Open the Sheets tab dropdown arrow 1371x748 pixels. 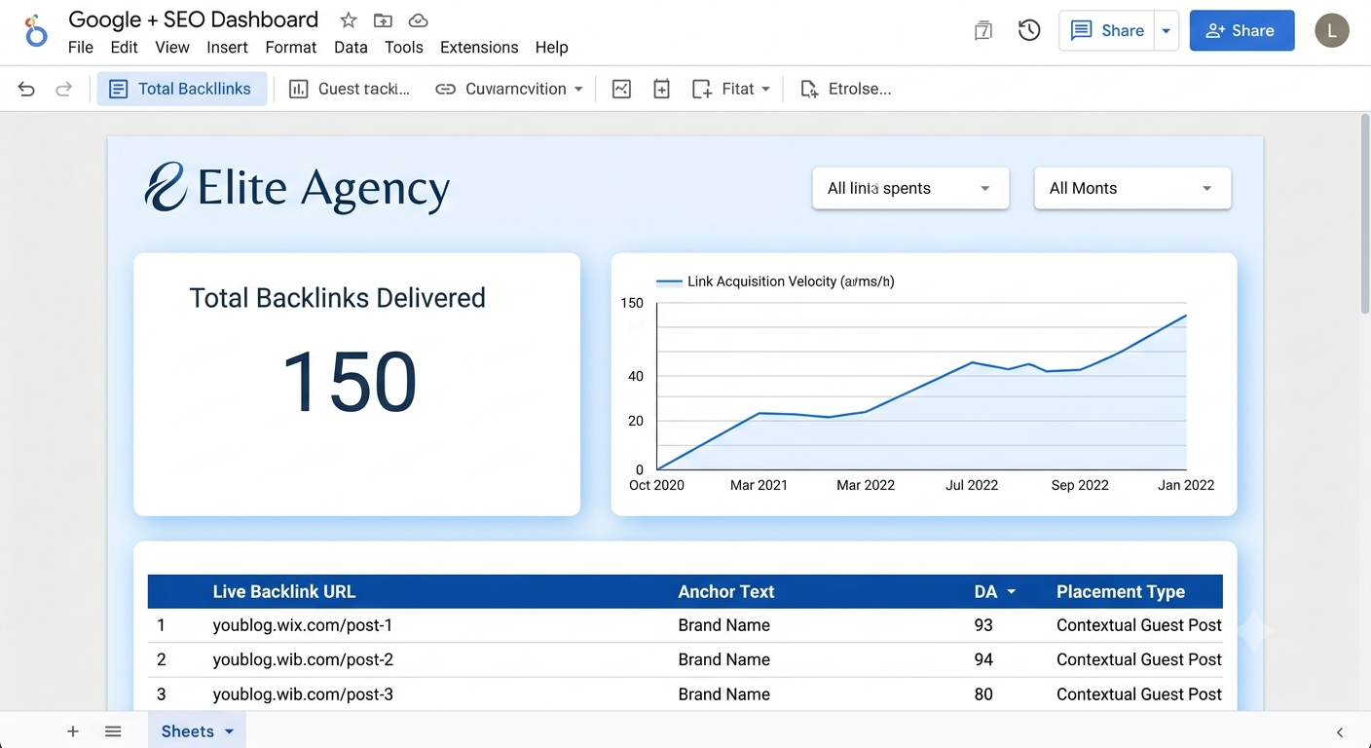230,731
